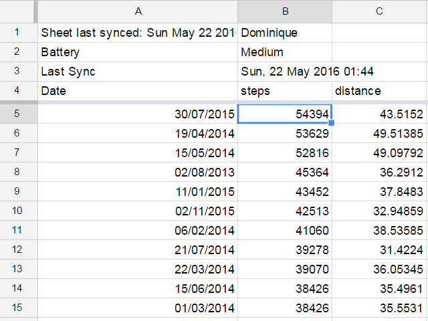Image resolution: width=428 pixels, height=321 pixels.
Task: Select column A header
Action: [138, 11]
